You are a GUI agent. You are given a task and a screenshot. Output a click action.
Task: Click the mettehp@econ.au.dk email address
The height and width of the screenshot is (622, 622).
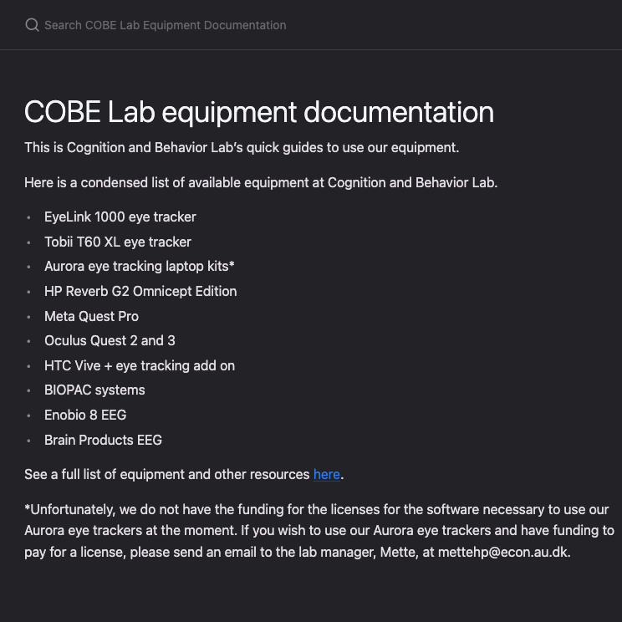[x=502, y=552]
